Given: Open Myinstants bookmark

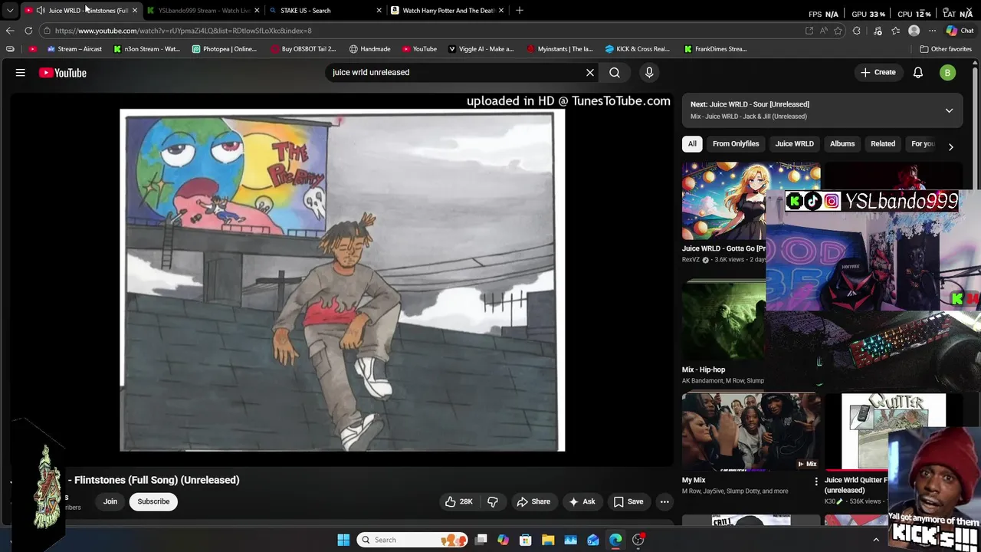Looking at the screenshot, I should click(x=560, y=49).
